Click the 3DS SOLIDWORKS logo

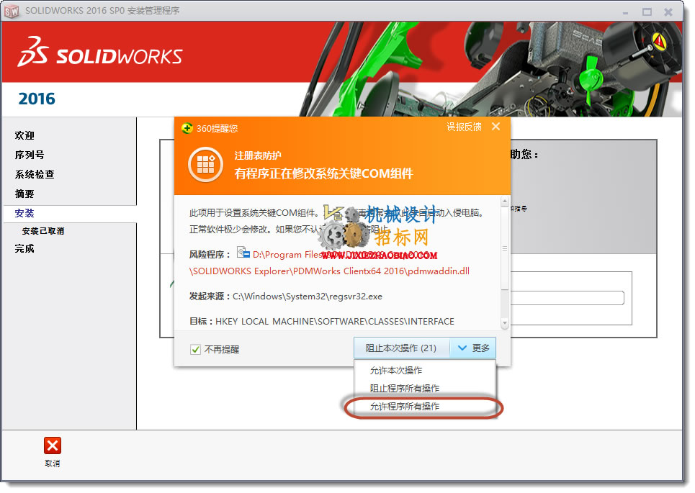[x=99, y=53]
